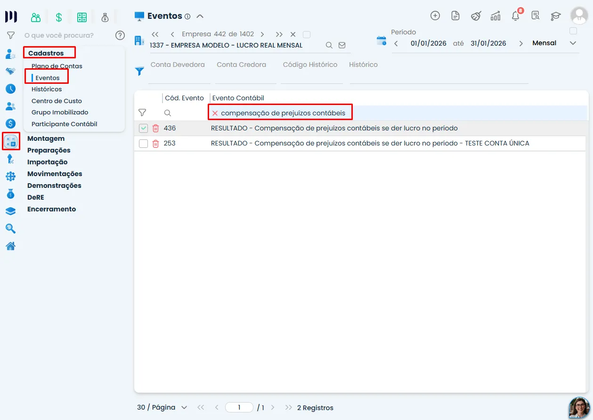Open the Encerramento section

(51, 209)
